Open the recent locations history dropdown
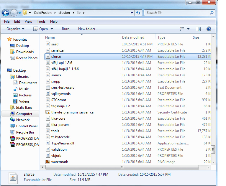226x186 pixels. pos(20,13)
